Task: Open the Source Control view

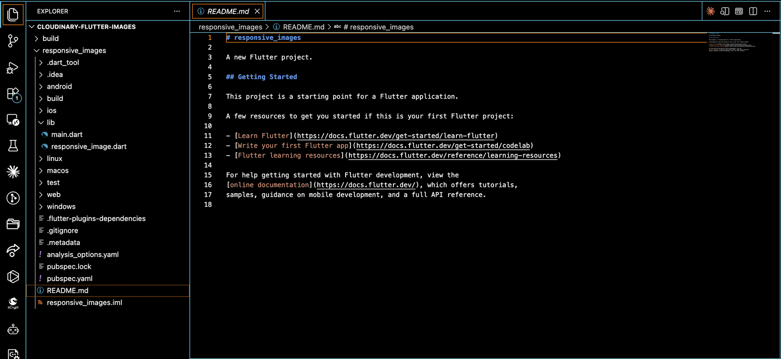Action: [13, 41]
